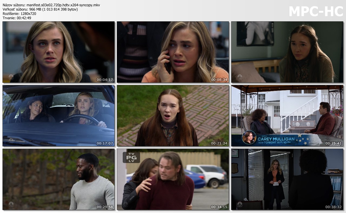Open the man in gray sweater thumbnail
The width and height of the screenshot is (346, 213).
tap(58, 179)
